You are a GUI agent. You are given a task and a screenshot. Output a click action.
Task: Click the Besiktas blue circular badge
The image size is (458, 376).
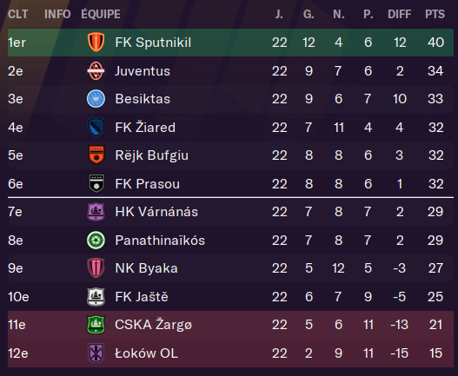(x=96, y=99)
